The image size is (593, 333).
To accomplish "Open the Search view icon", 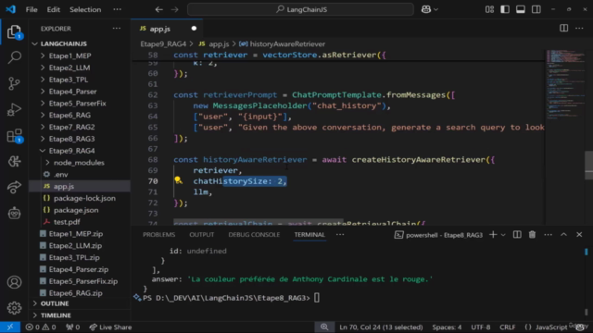I will [15, 57].
